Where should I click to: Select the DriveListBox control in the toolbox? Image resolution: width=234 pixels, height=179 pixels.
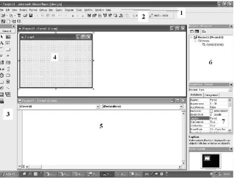click(x=8, y=75)
